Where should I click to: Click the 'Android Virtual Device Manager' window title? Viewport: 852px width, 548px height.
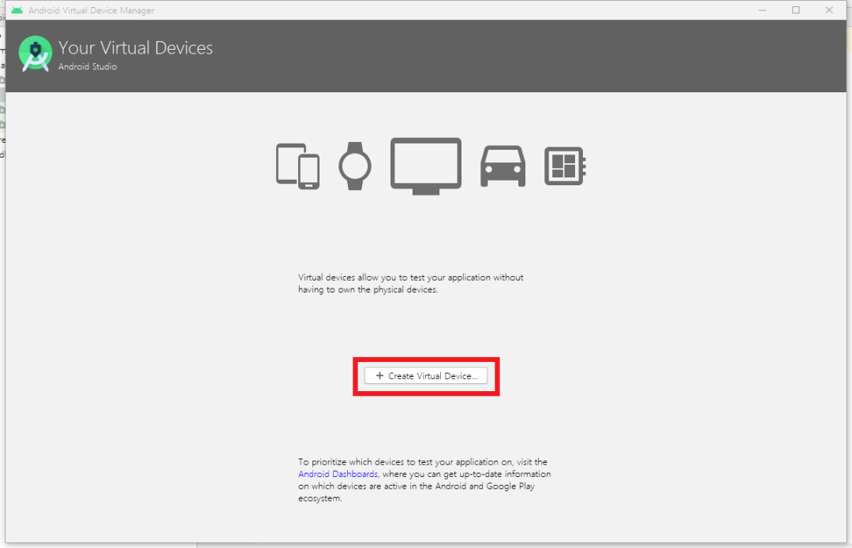pos(92,10)
